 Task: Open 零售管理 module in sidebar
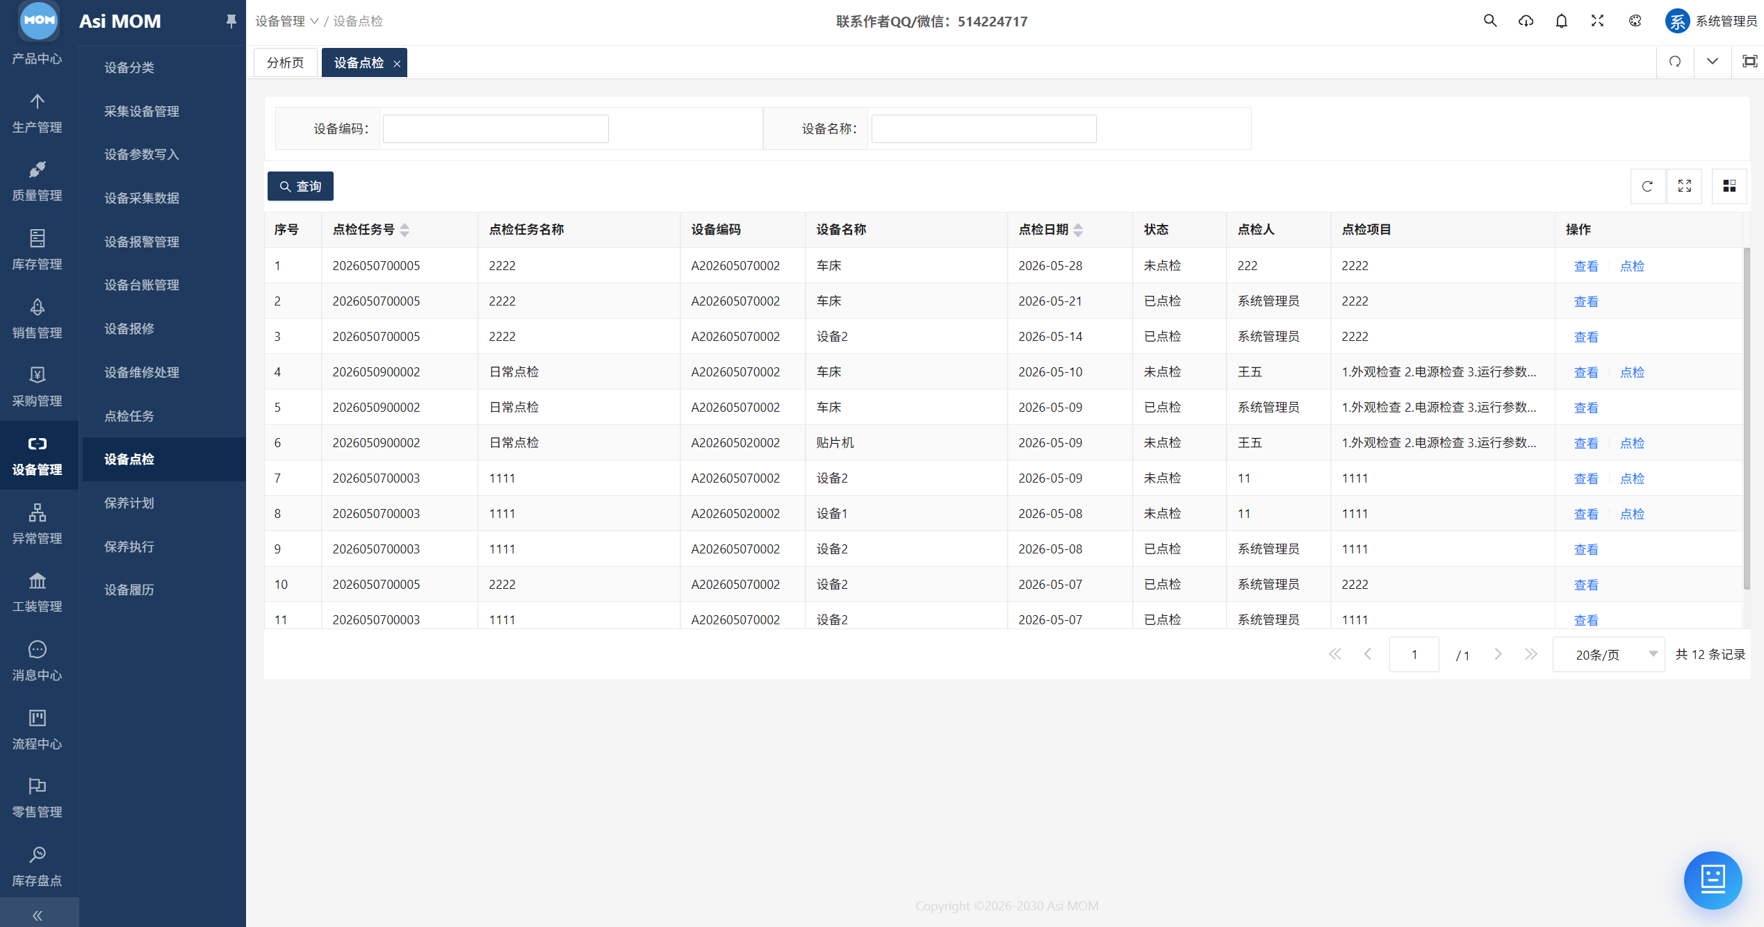tap(38, 799)
